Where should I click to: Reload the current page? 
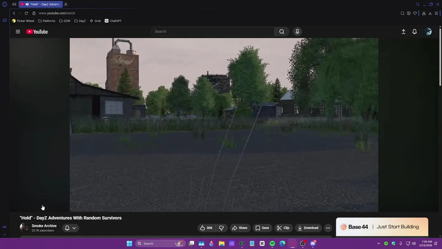coord(26,13)
